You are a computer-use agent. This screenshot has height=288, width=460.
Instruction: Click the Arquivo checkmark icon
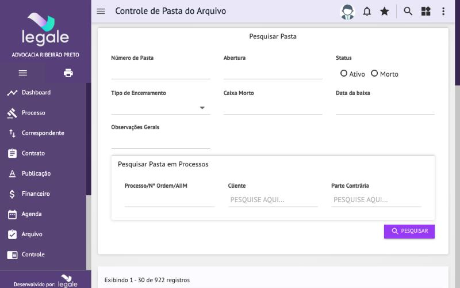pyautogui.click(x=12, y=234)
